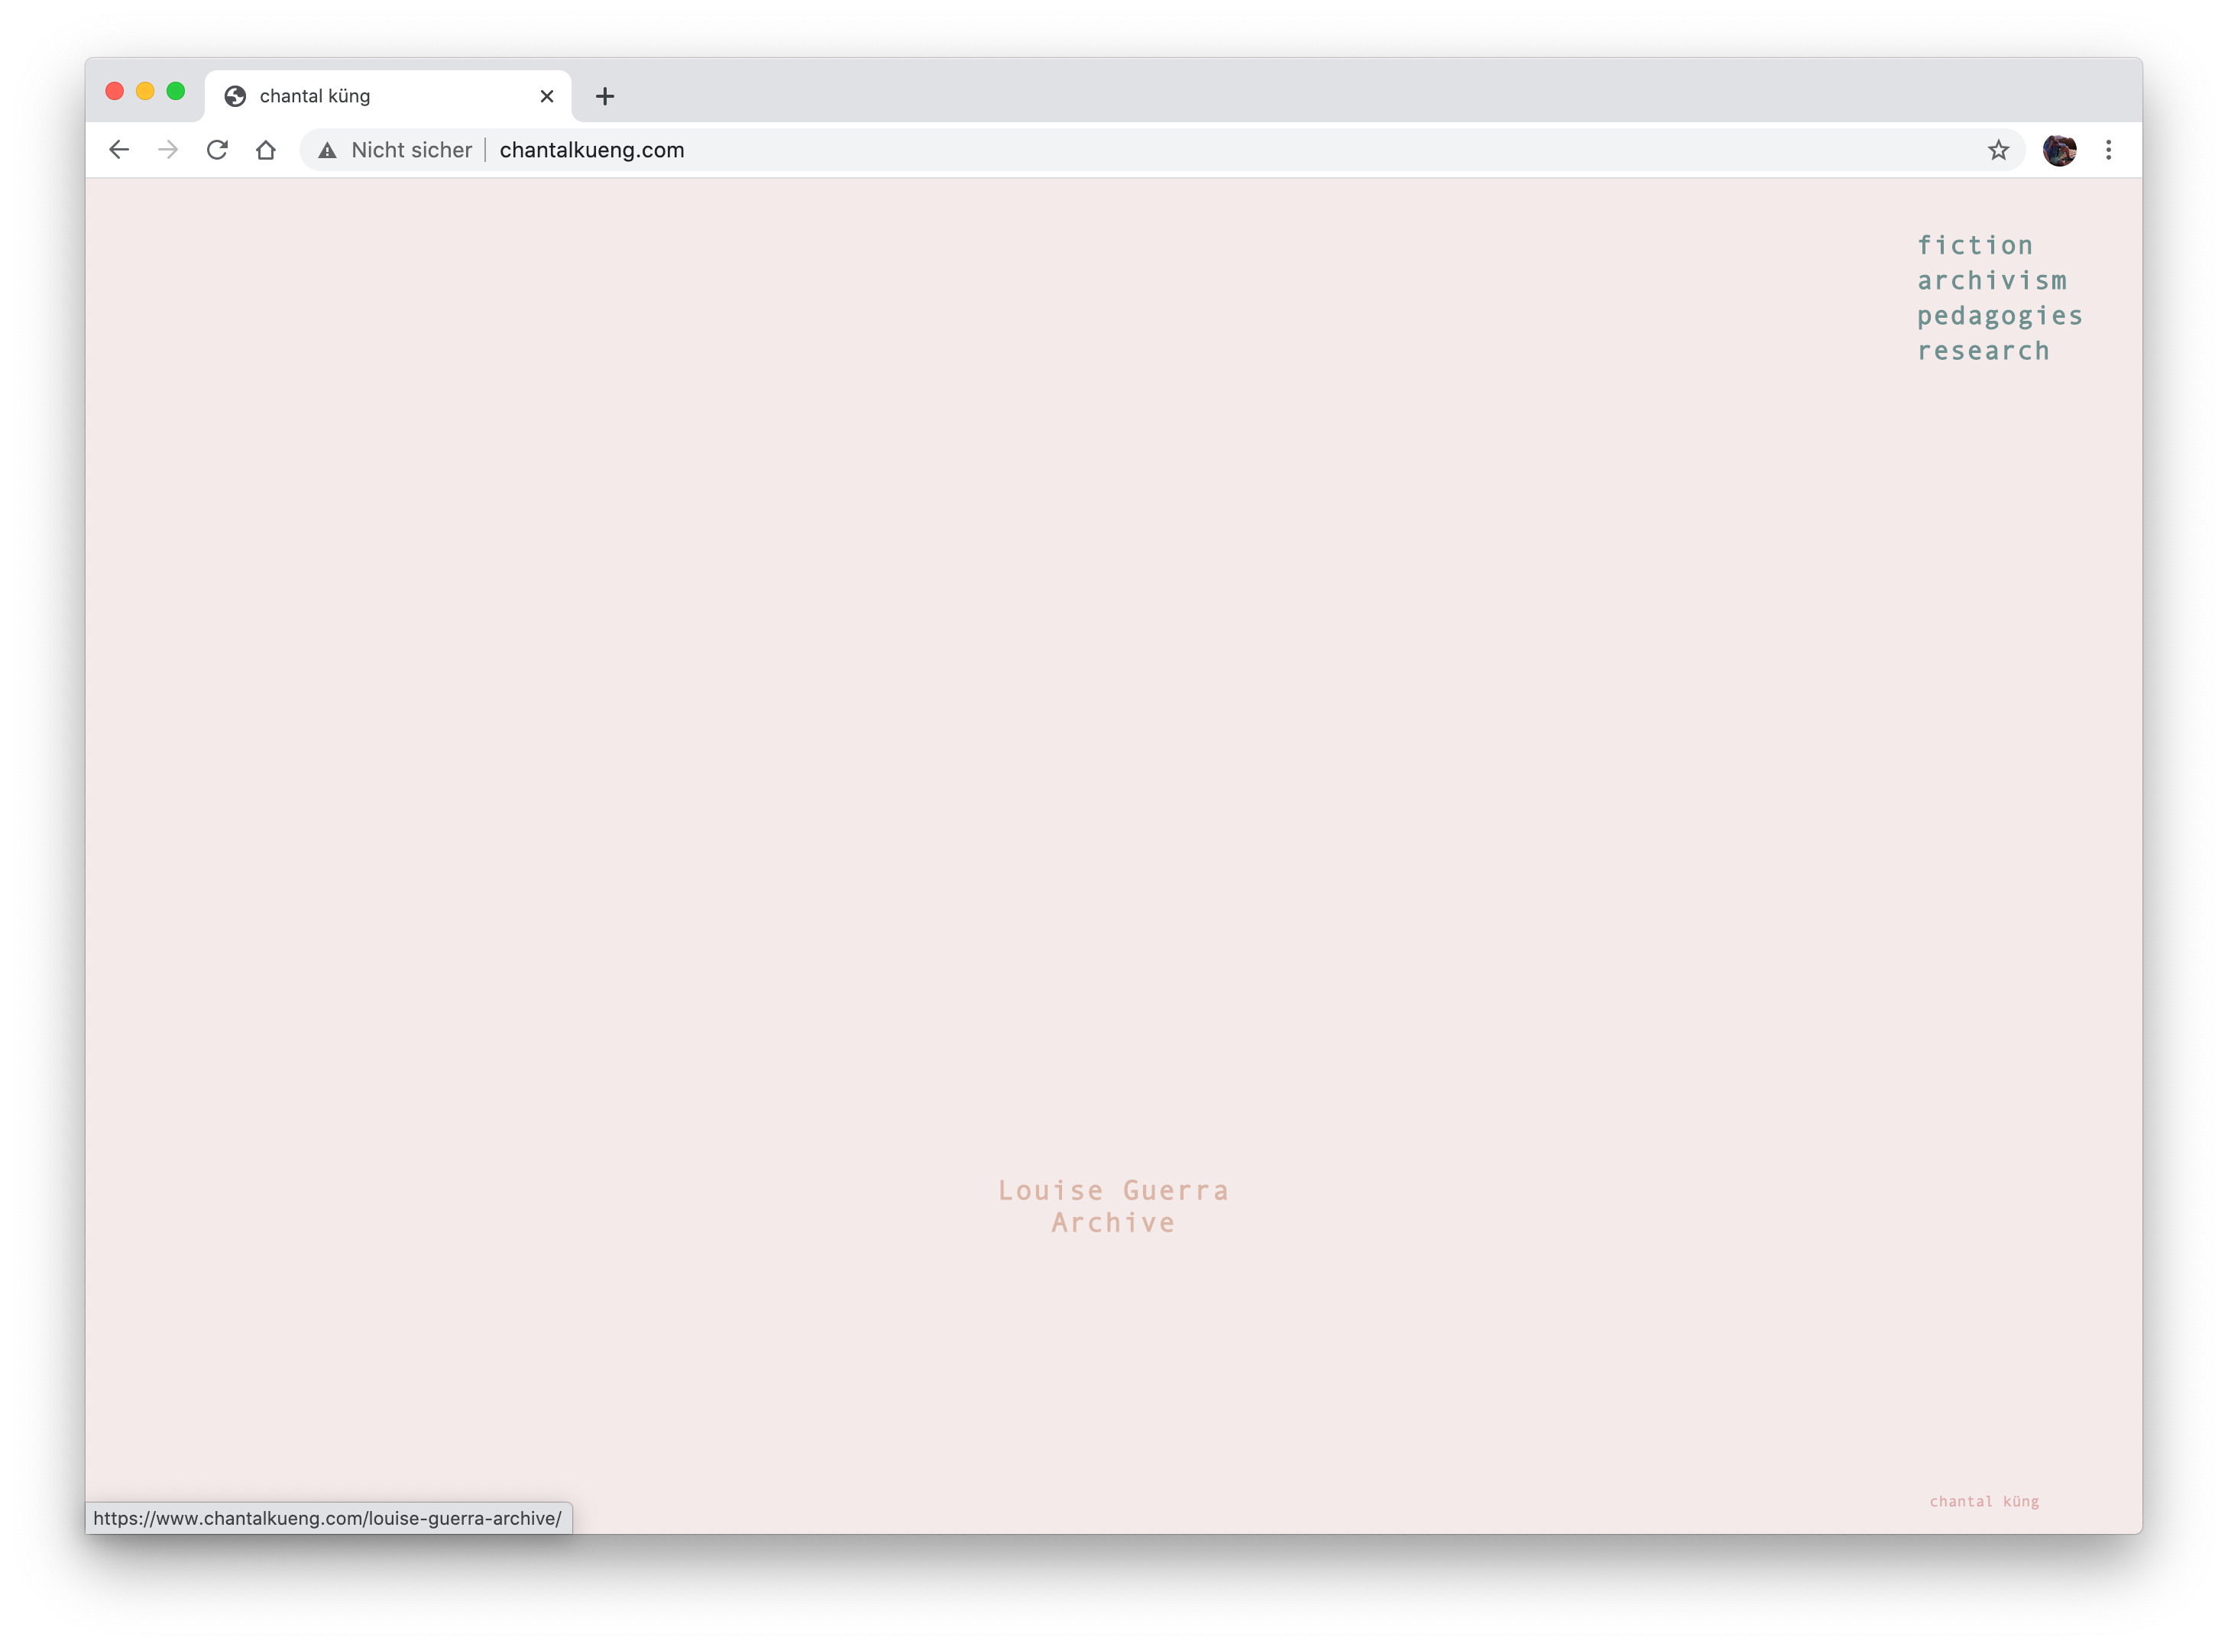Open the user profile avatar
The image size is (2228, 1647).
tap(2058, 150)
